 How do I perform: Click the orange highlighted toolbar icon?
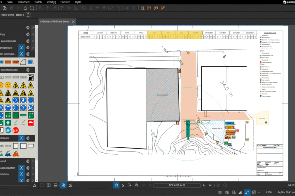click(142, 8)
